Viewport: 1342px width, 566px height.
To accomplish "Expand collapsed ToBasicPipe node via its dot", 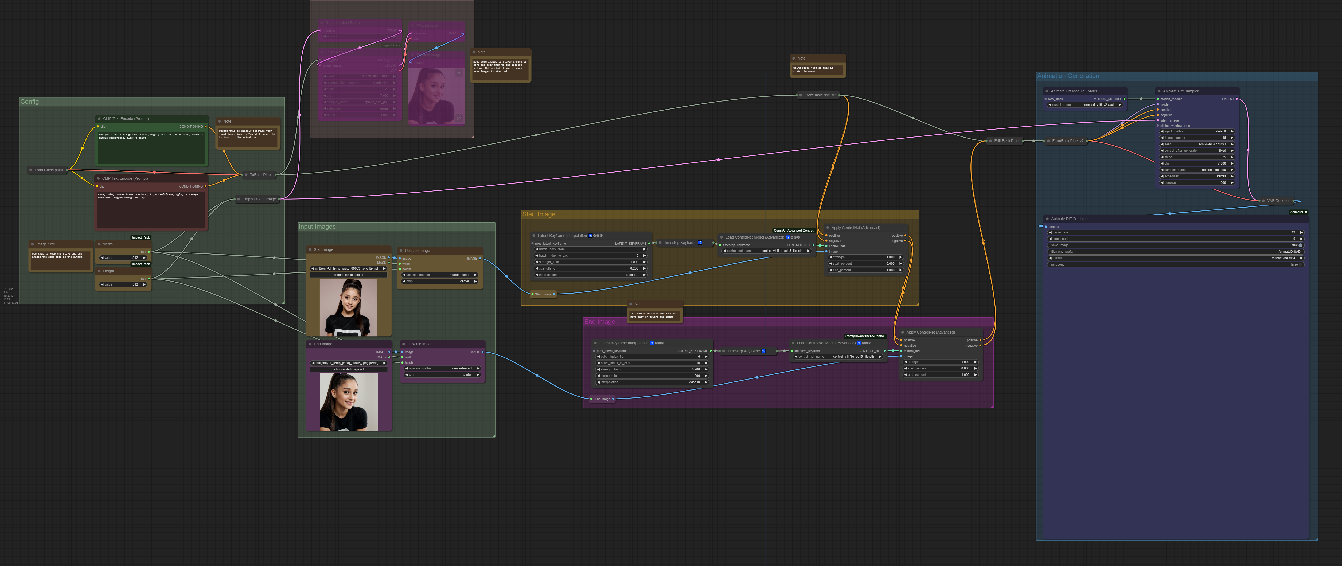I will point(246,175).
